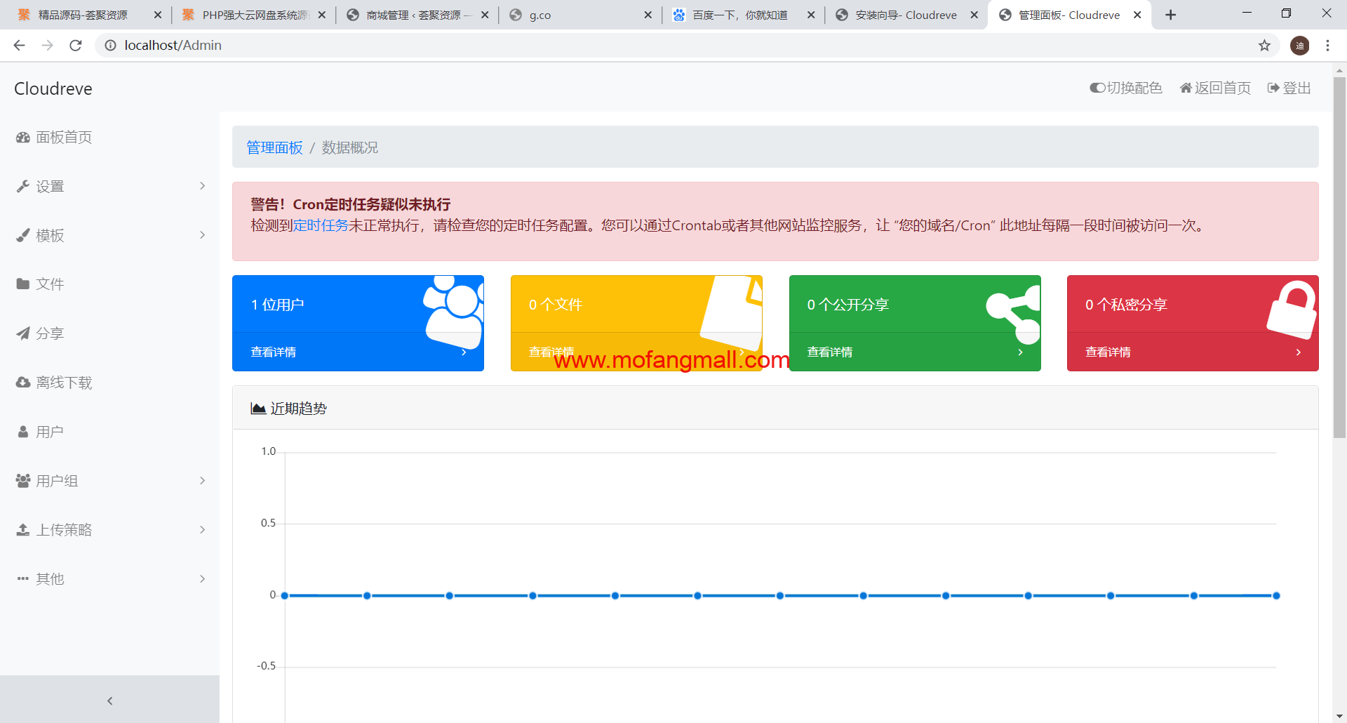Click the home icon next to 返回首页
The image size is (1347, 723).
coord(1186,88)
